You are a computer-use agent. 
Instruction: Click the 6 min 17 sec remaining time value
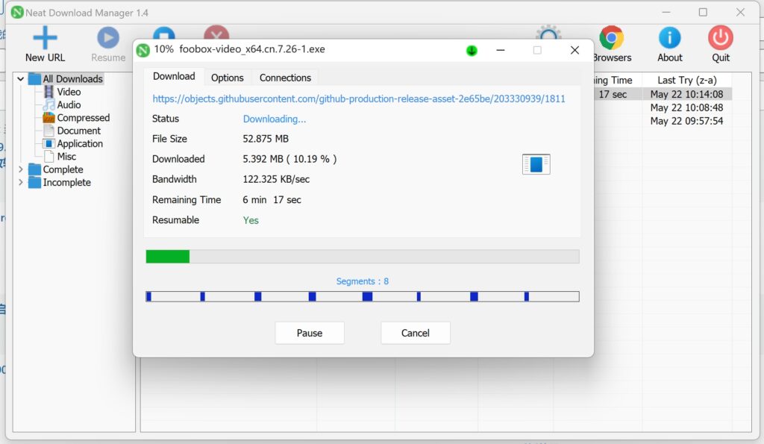coord(272,200)
